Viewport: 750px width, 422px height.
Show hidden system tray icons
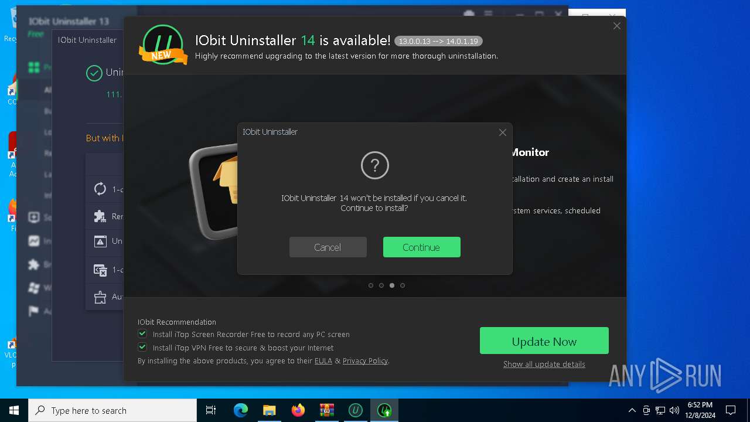tap(632, 410)
